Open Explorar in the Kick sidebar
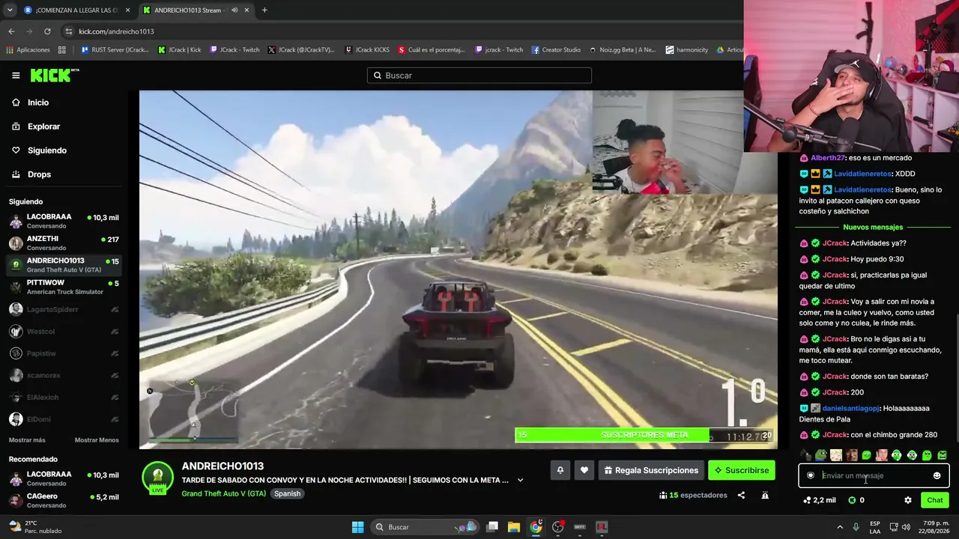Screen dimensions: 959x539 tap(43, 127)
